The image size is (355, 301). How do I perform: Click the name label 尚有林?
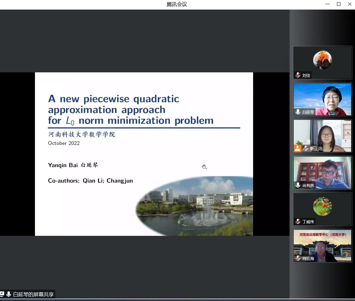308,185
